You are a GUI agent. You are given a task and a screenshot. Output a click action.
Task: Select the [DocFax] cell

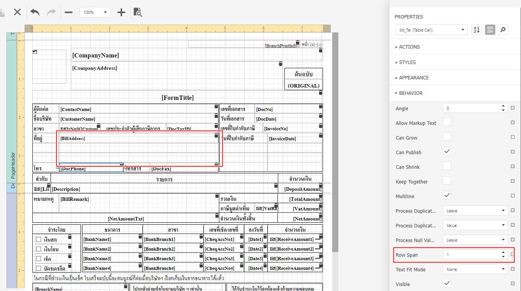tap(183, 168)
